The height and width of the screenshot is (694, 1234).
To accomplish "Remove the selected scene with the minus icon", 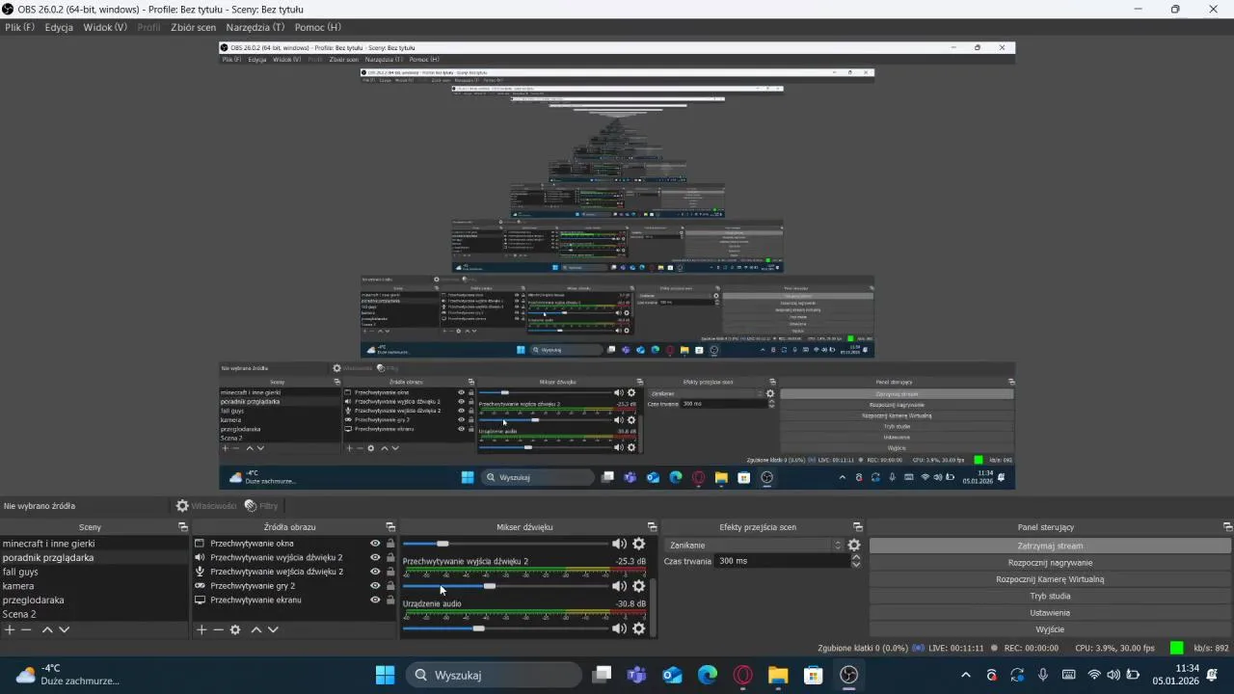I will 27,629.
